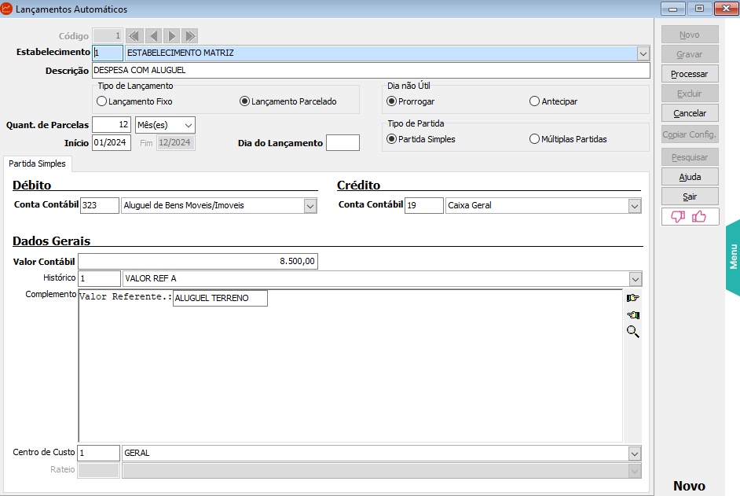Select the Múltiplas Partidas radio option
Viewport: 740px width, 496px height.
[535, 139]
